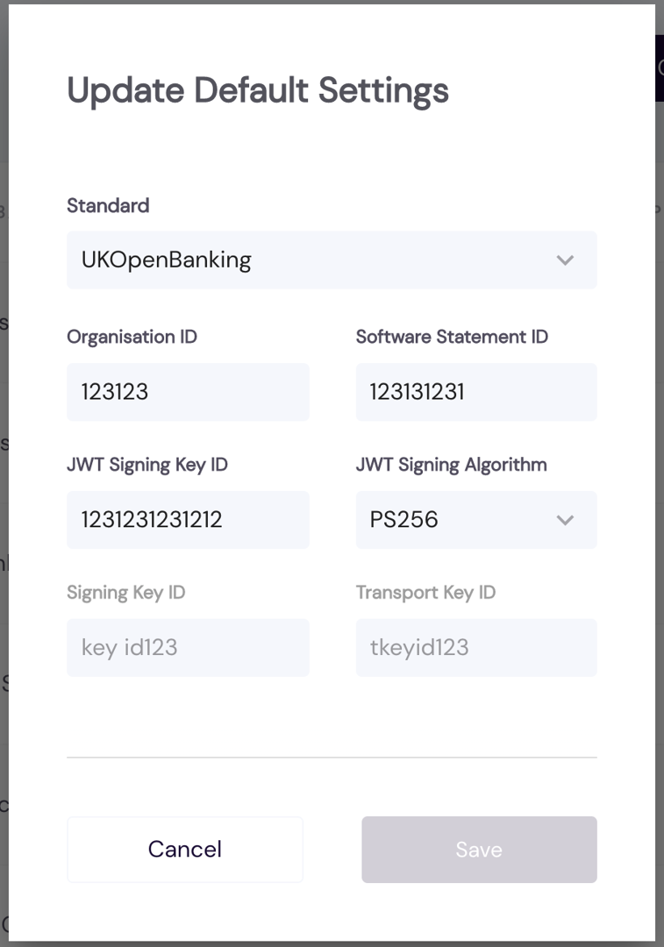
Task: Click the Organisation ID label text
Action: point(132,337)
